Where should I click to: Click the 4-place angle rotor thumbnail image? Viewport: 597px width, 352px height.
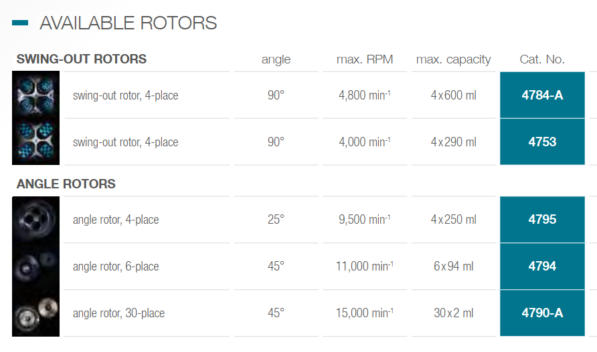(x=36, y=219)
